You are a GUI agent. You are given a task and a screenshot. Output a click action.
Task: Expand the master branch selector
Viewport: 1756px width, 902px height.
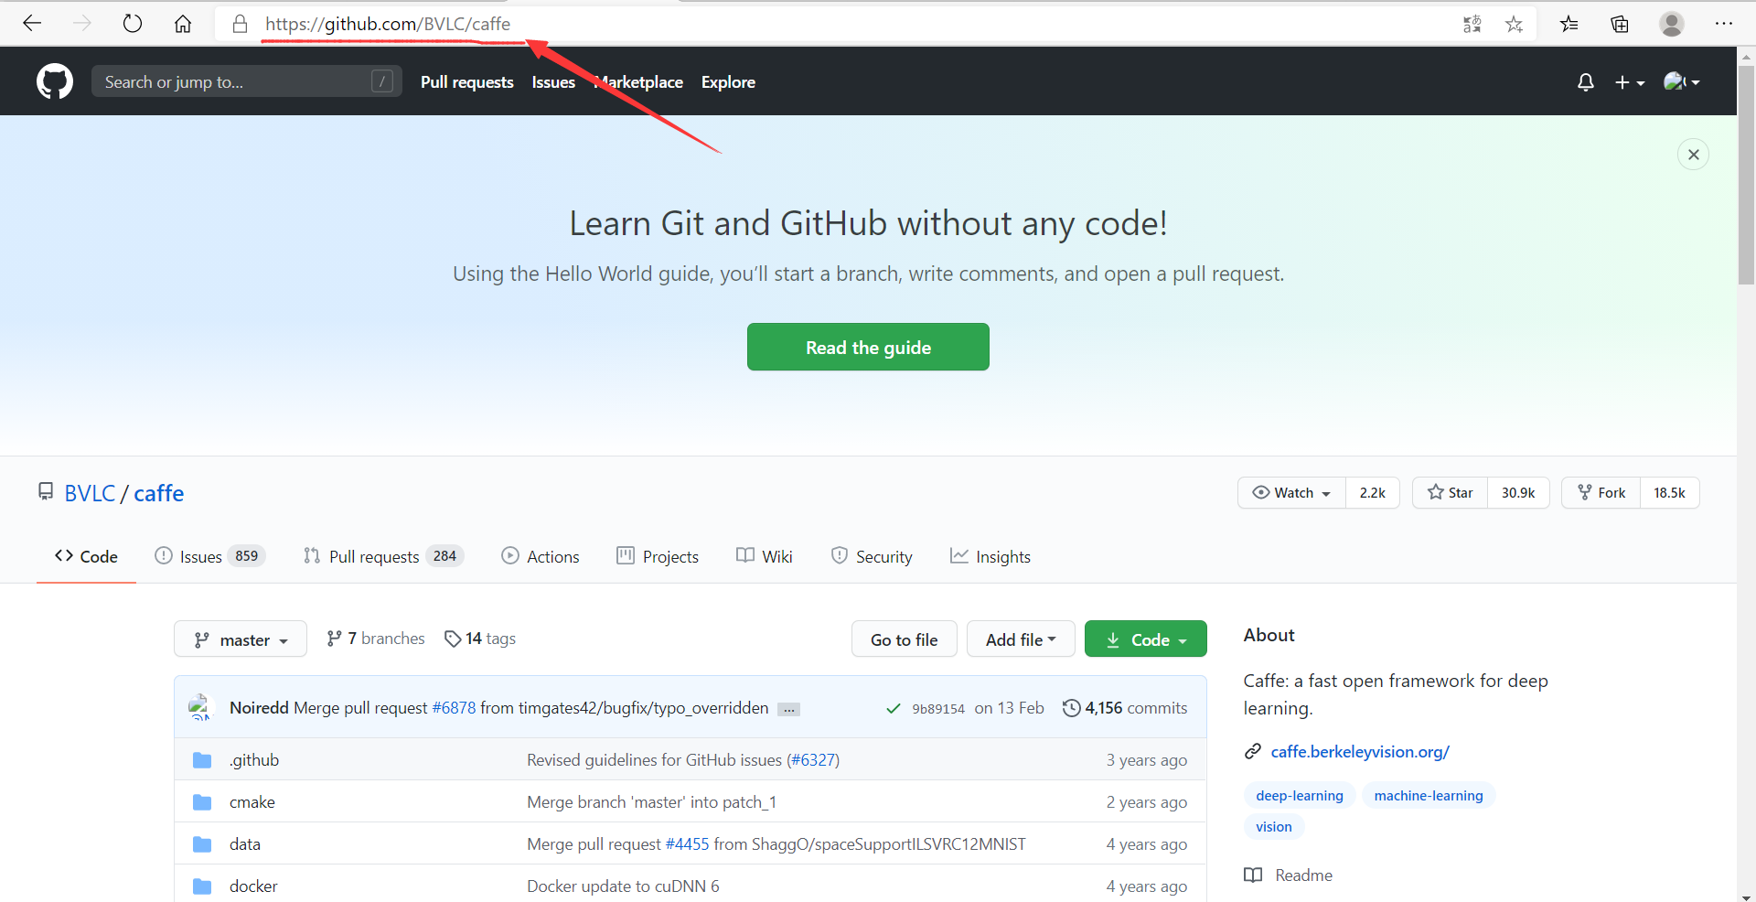[241, 639]
